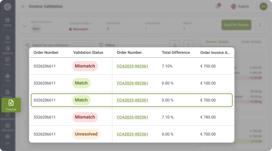Open the three-dot menu beside Send for Review
This screenshot has height=151, width=272.
click(260, 25)
